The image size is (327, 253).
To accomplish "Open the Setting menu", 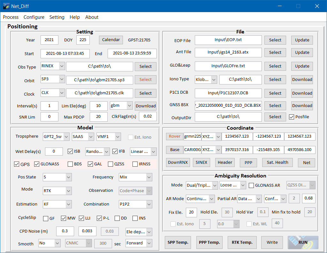I will 57,17.
